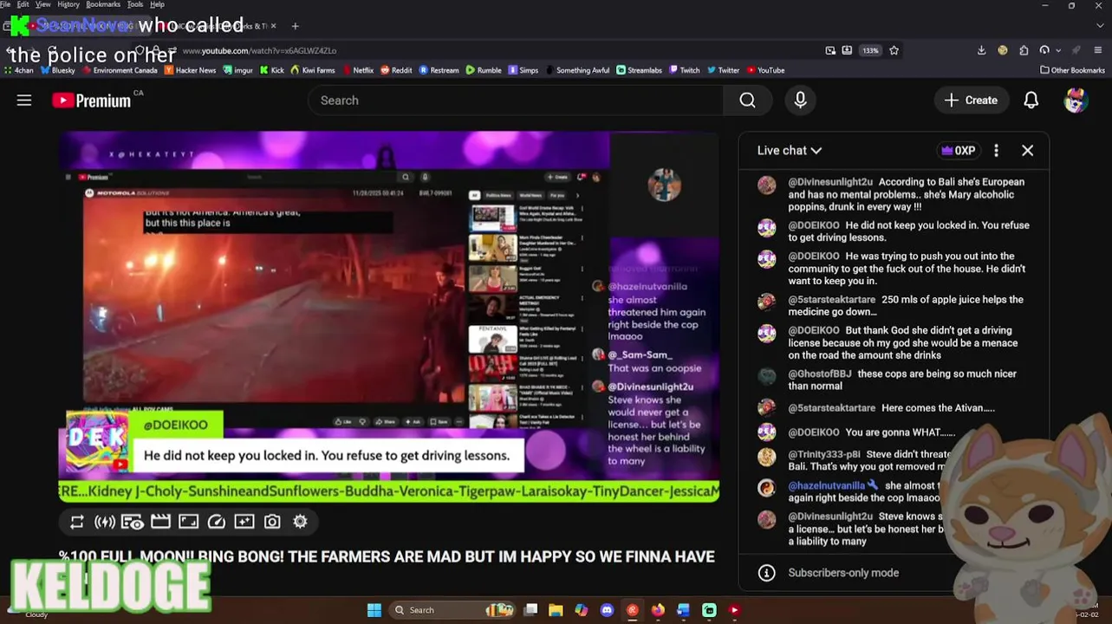Open the Hacker News bookmark
The width and height of the screenshot is (1112, 624).
190,70
